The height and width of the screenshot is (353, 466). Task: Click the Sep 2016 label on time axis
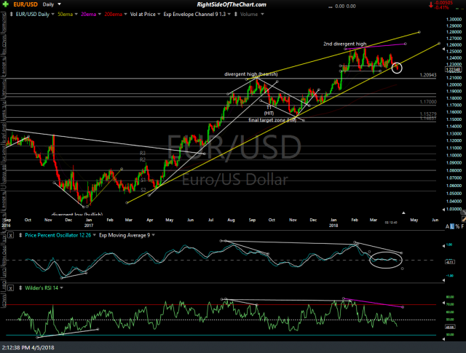(7, 223)
